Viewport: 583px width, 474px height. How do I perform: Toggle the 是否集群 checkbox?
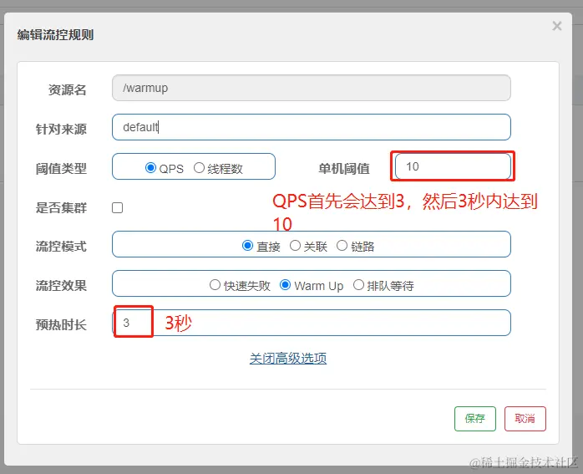coord(118,207)
